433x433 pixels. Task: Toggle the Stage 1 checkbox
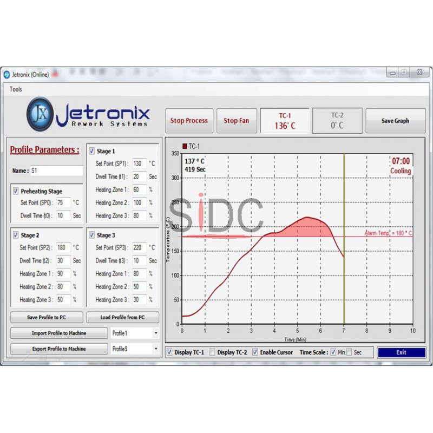91,151
